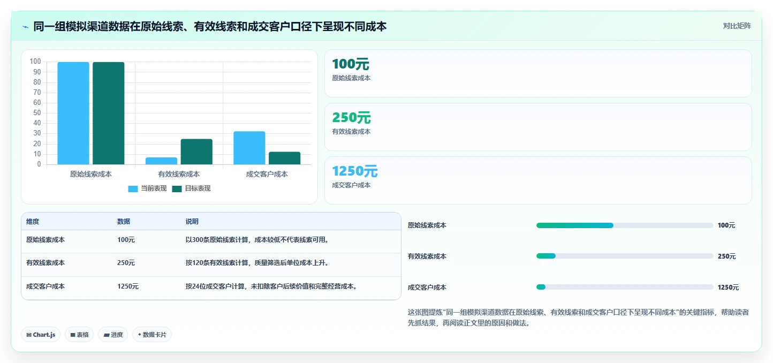Click the 有效线索成本 label in the 250元 card
Viewport: 773px width, 363px height.
pos(351,132)
